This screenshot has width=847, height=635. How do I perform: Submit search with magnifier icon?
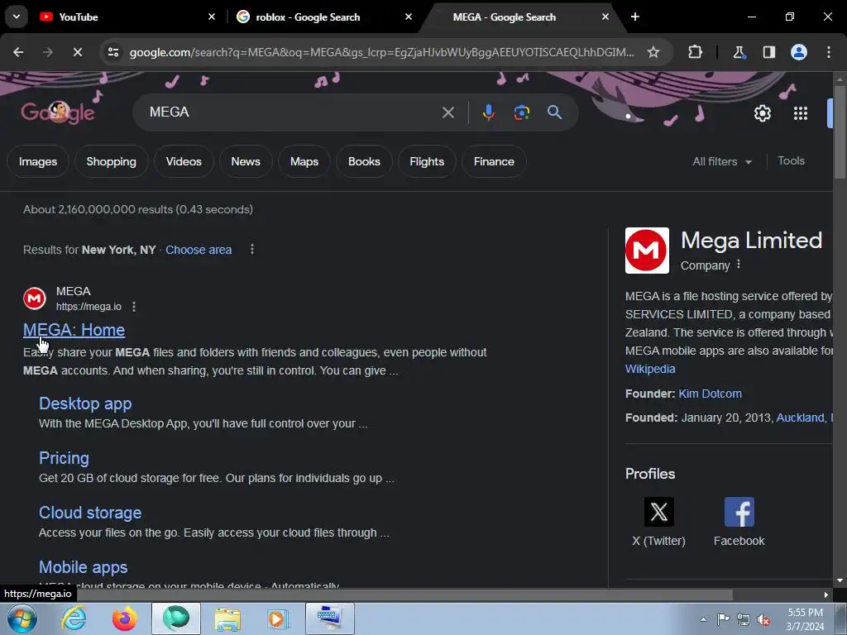click(x=554, y=112)
